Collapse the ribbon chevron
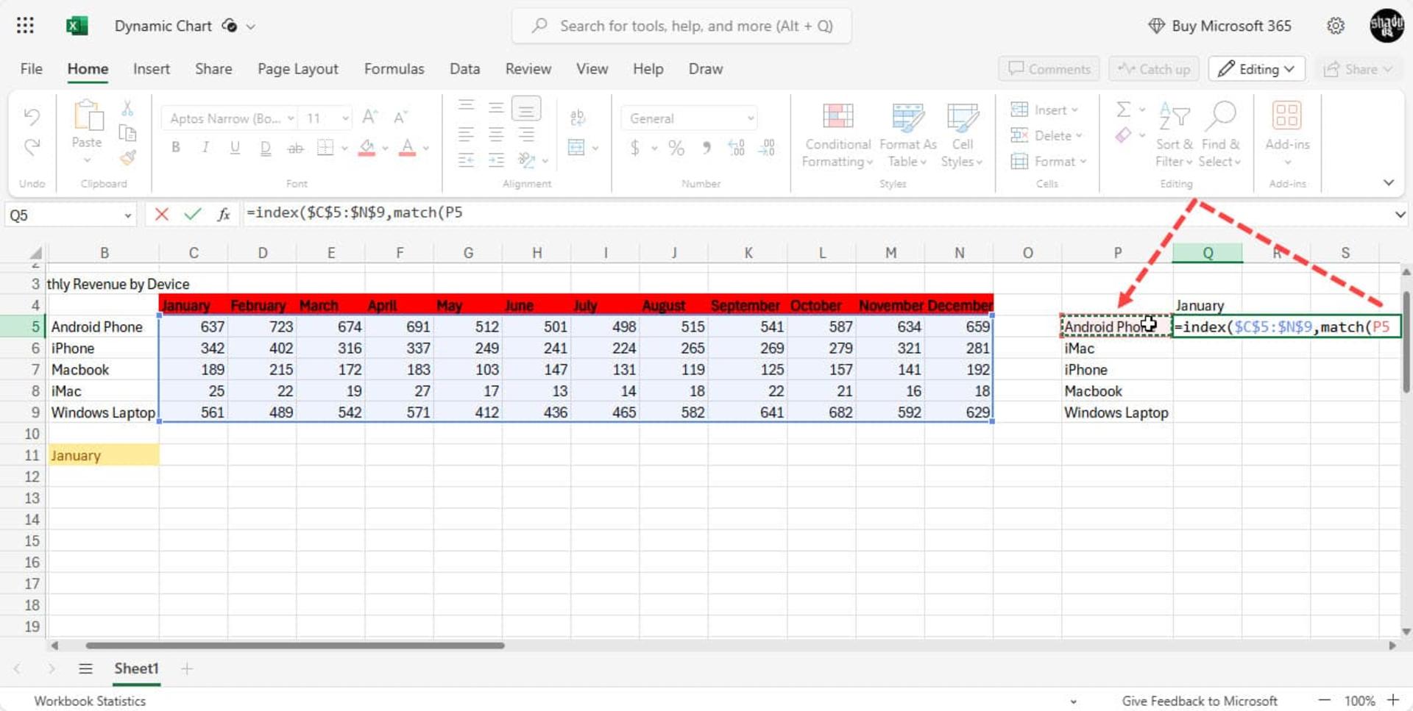The image size is (1413, 711). [1388, 182]
